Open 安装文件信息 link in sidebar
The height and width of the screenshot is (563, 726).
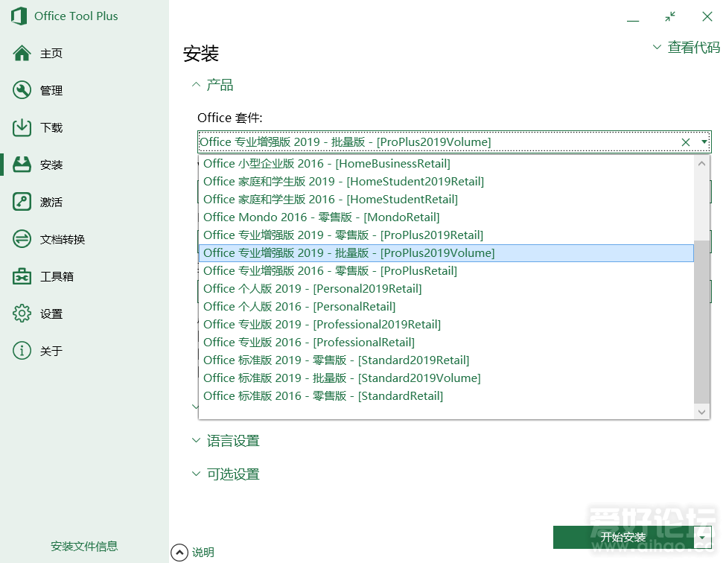coord(84,546)
